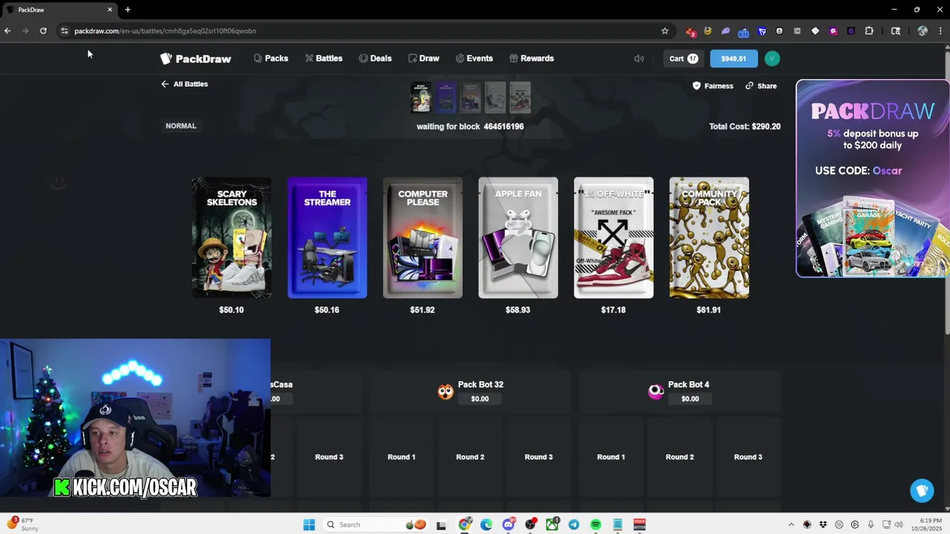Viewport: 950px width, 534px height.
Task: Click the Pack Bot 4 avatar
Action: click(x=655, y=392)
